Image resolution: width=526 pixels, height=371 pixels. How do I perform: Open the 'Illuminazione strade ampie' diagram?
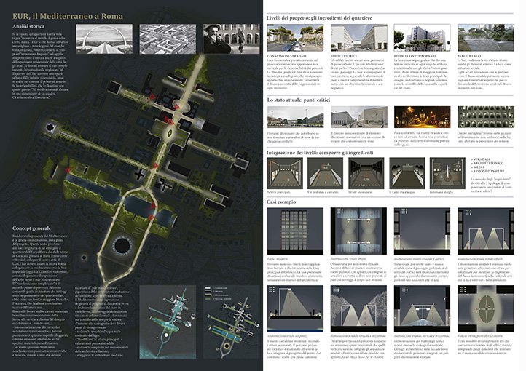358,231
